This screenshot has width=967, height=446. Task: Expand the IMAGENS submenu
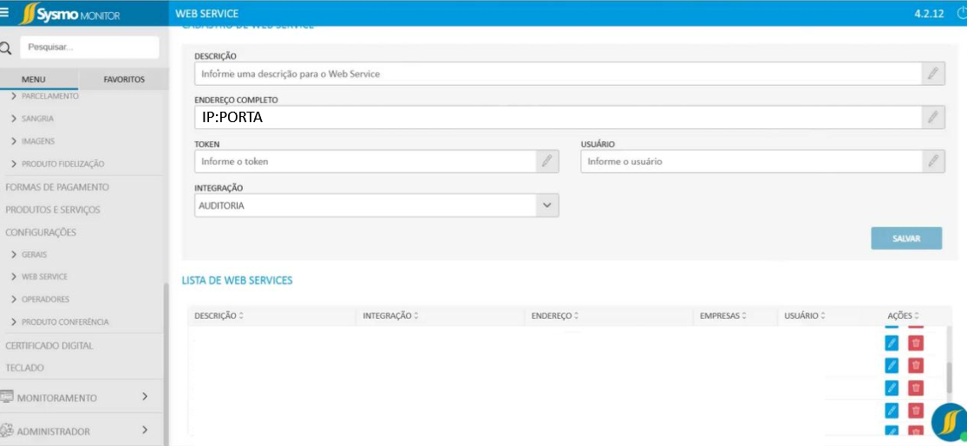33,141
